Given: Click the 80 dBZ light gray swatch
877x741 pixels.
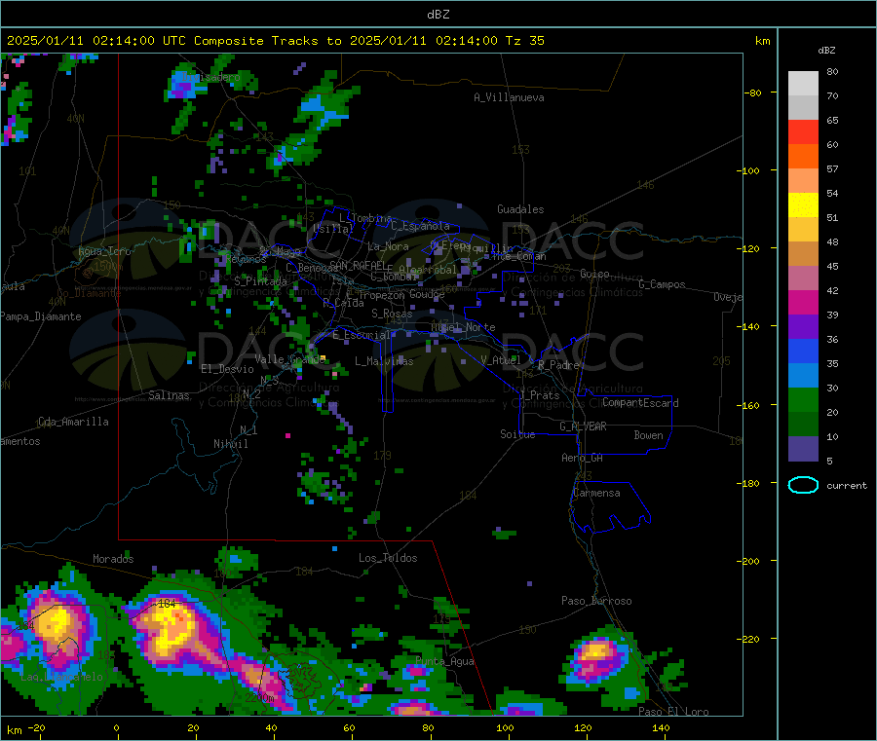Looking at the screenshot, I should coord(803,84).
